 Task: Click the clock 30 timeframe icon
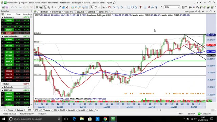click(212, 7)
